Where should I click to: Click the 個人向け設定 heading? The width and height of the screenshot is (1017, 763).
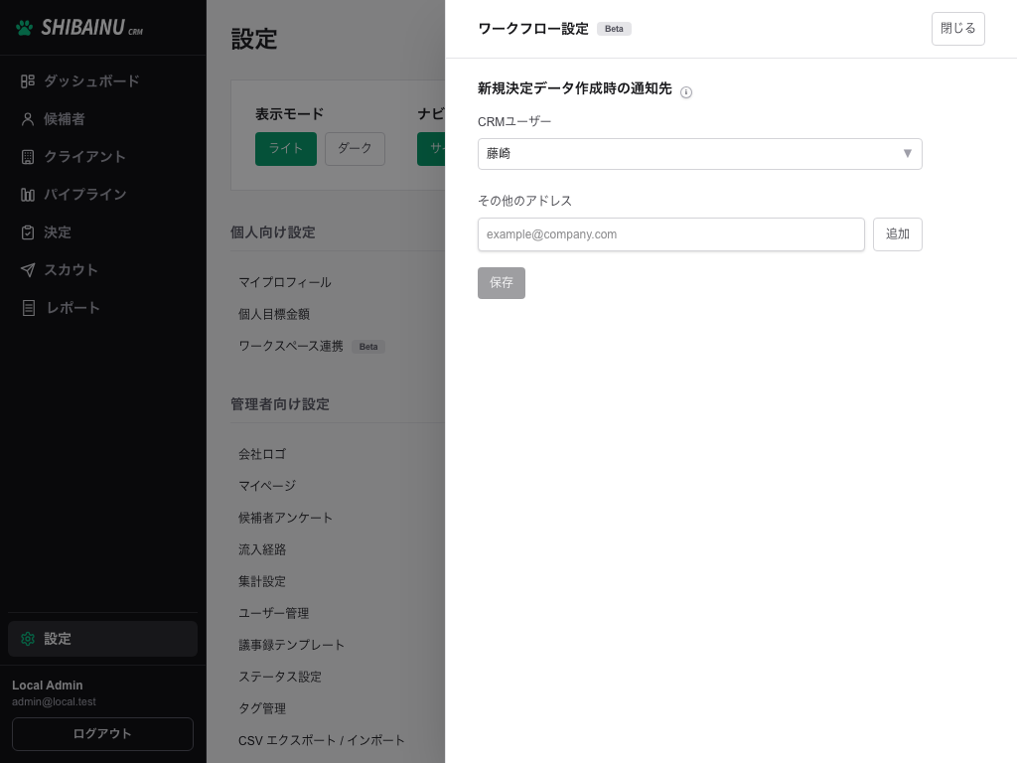pyautogui.click(x=273, y=232)
